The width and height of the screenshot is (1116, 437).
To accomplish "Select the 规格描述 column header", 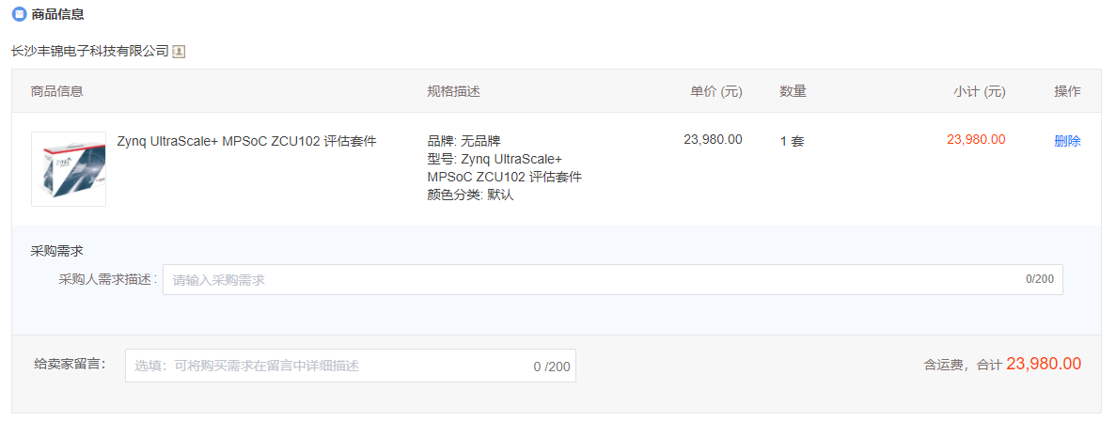I will click(454, 91).
